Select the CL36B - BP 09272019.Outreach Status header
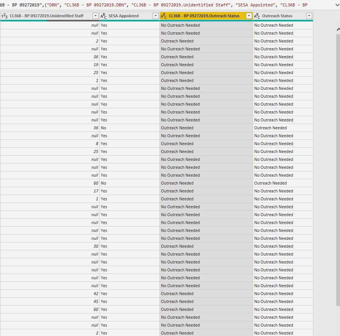This screenshot has width=340, height=336. coord(206,16)
